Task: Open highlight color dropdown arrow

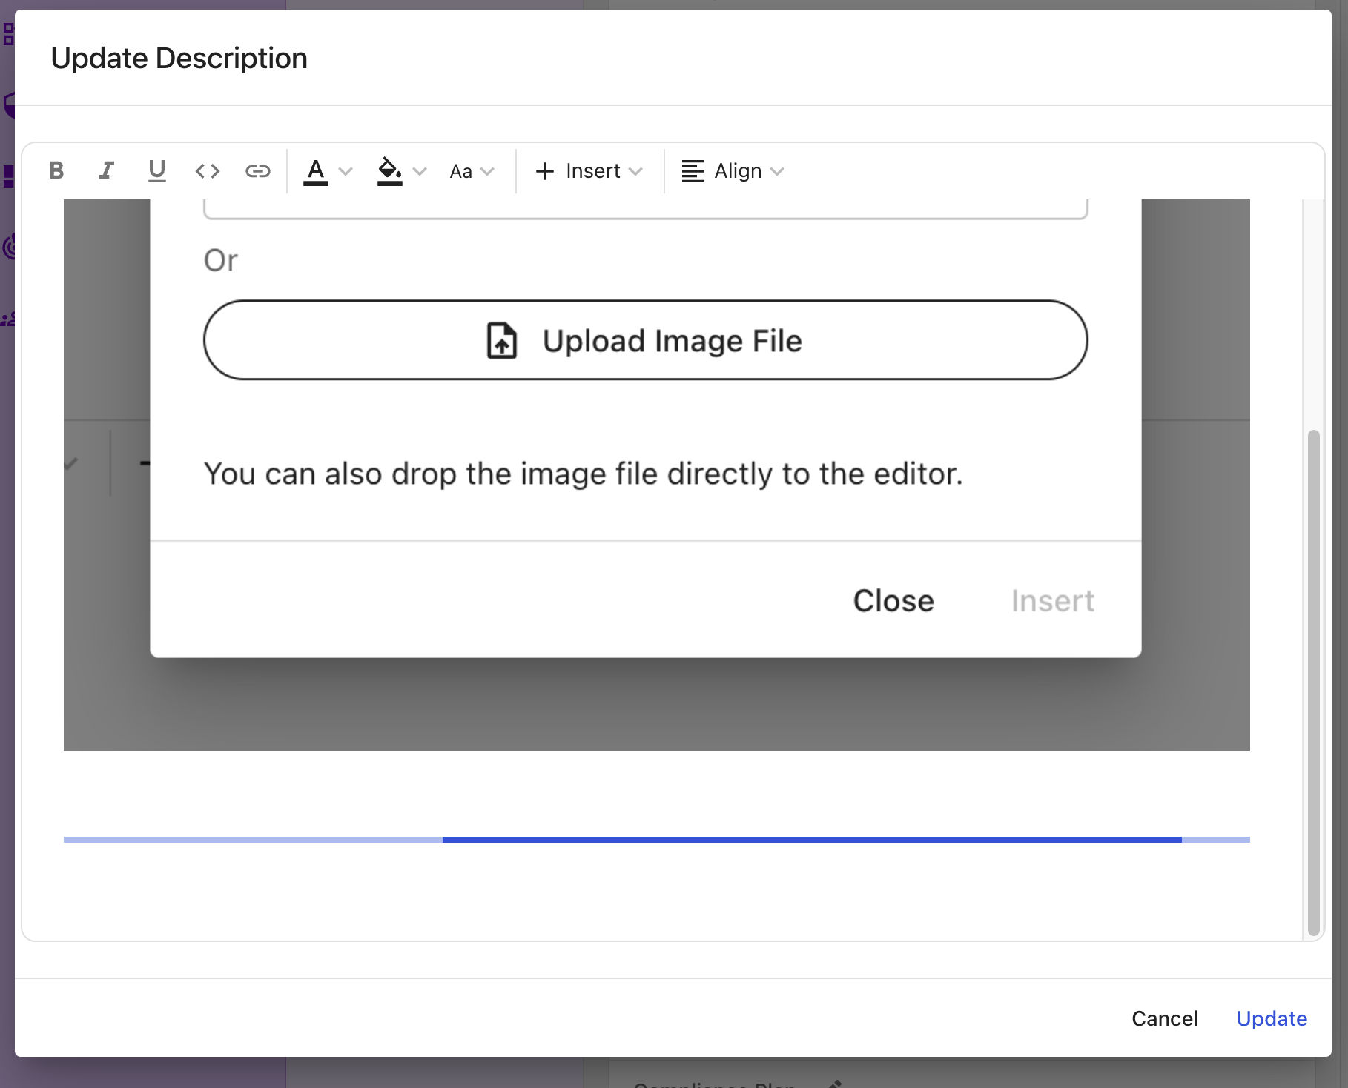Action: coord(420,171)
